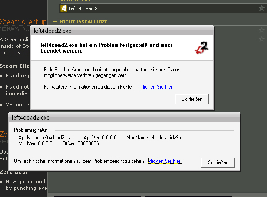Click the Left 4 Dead 2 game icon
The image size is (267, 197).
coord(64,8)
